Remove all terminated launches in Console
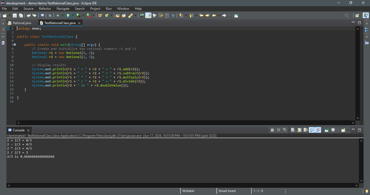The image size is (370, 195). coord(285,130)
